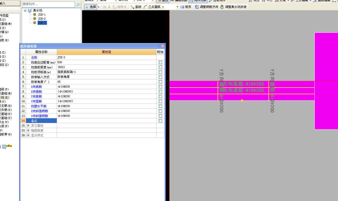Screen dimensions: 338x201
Task: Click the 旋转点 rotate point tool
Action: click(x=120, y=7)
